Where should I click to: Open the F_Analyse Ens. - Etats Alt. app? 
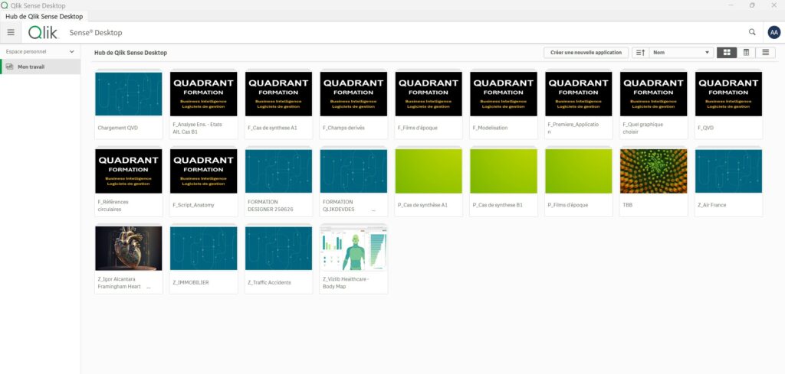[203, 103]
